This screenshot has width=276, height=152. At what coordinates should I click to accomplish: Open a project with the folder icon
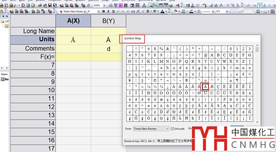click(40, 5)
